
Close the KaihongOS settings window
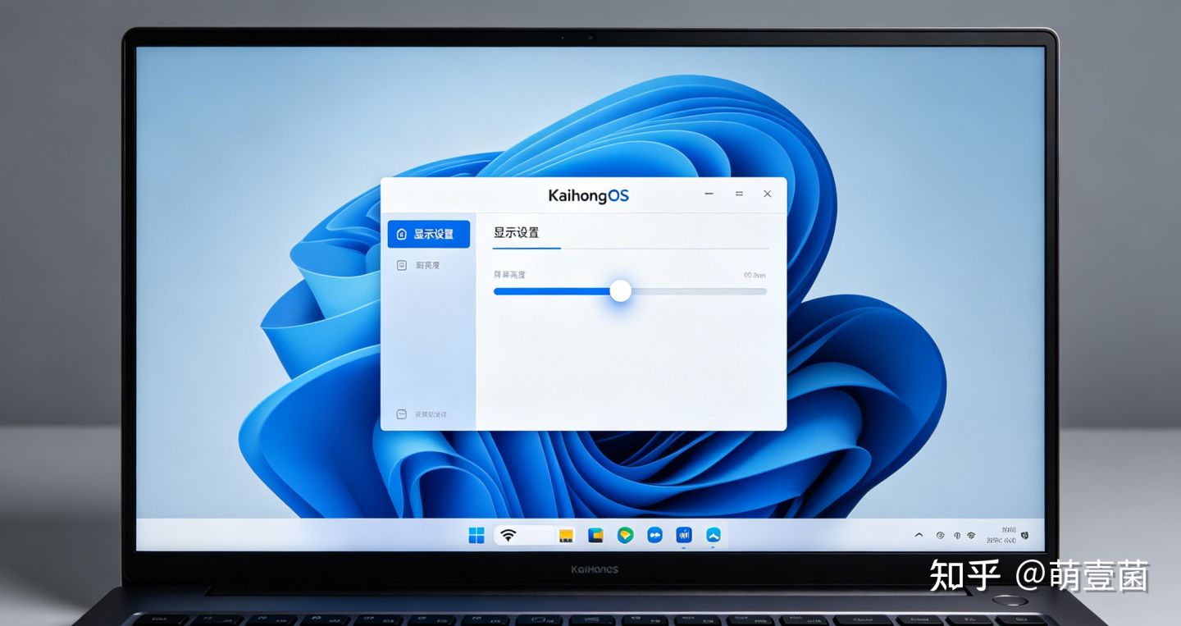click(768, 194)
